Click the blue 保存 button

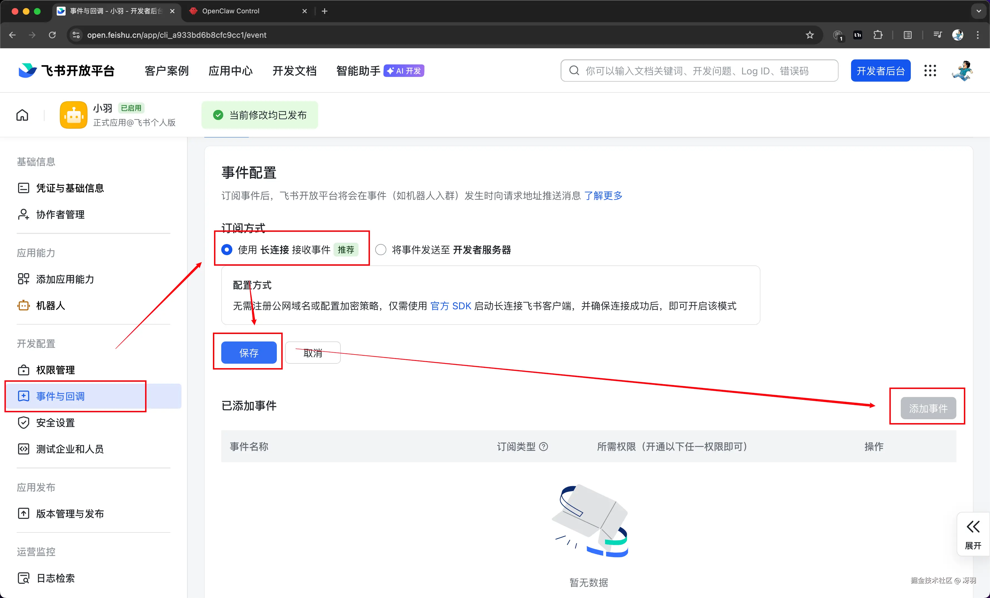(249, 353)
